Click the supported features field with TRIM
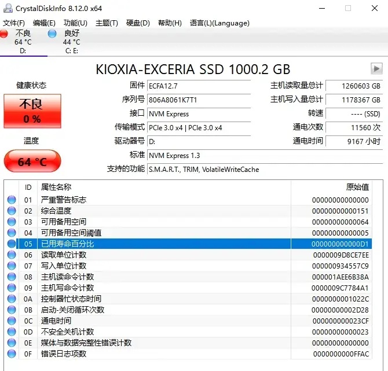Image resolution: width=388 pixels, height=371 pixels. tap(265, 170)
